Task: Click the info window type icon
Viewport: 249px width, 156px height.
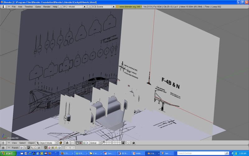Action: point(4,7)
